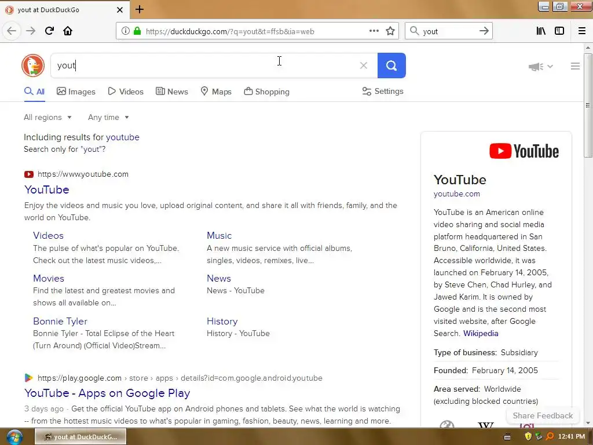
Task: Follow the 'youtube' suggested query link
Action: (123, 137)
